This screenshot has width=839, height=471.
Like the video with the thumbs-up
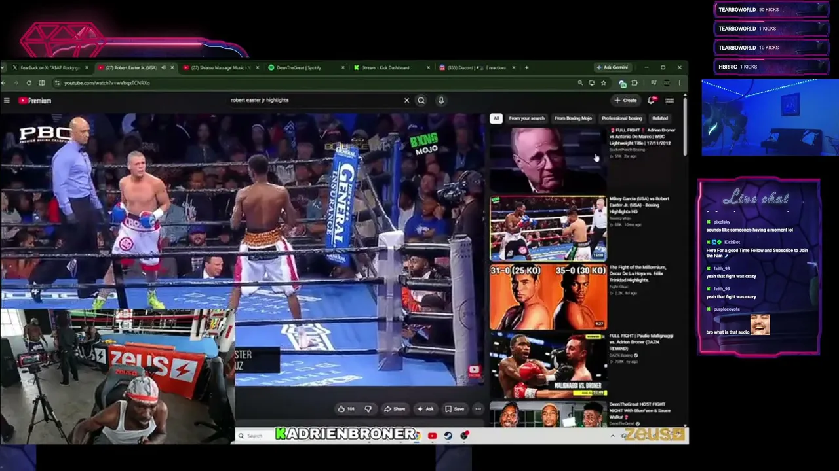tap(346, 409)
